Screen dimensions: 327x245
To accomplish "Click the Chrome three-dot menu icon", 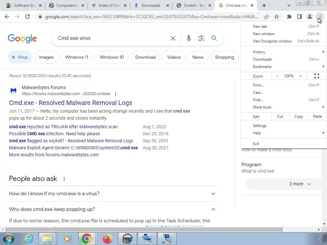I will point(320,17).
